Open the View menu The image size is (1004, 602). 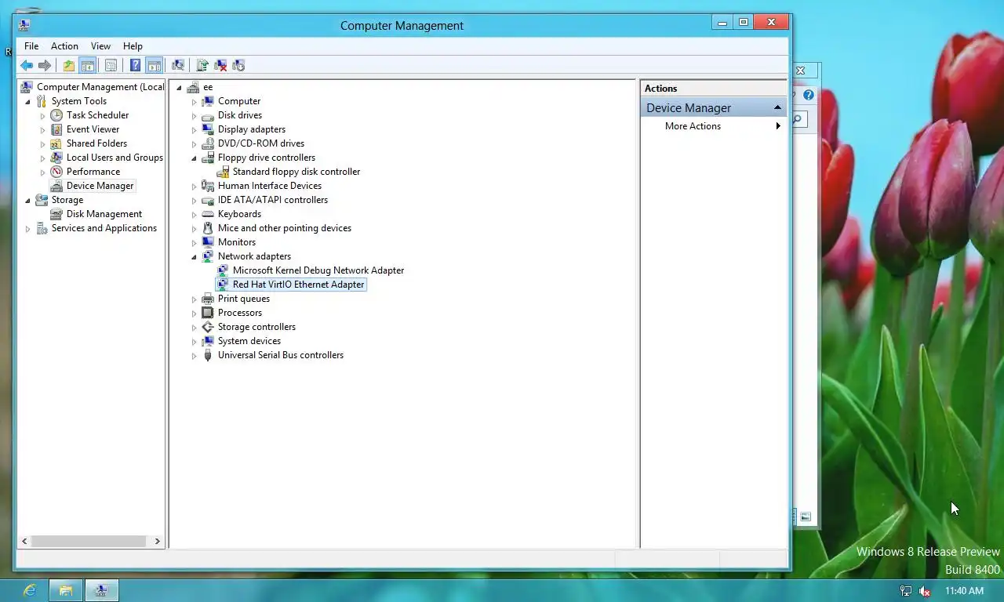(x=100, y=46)
